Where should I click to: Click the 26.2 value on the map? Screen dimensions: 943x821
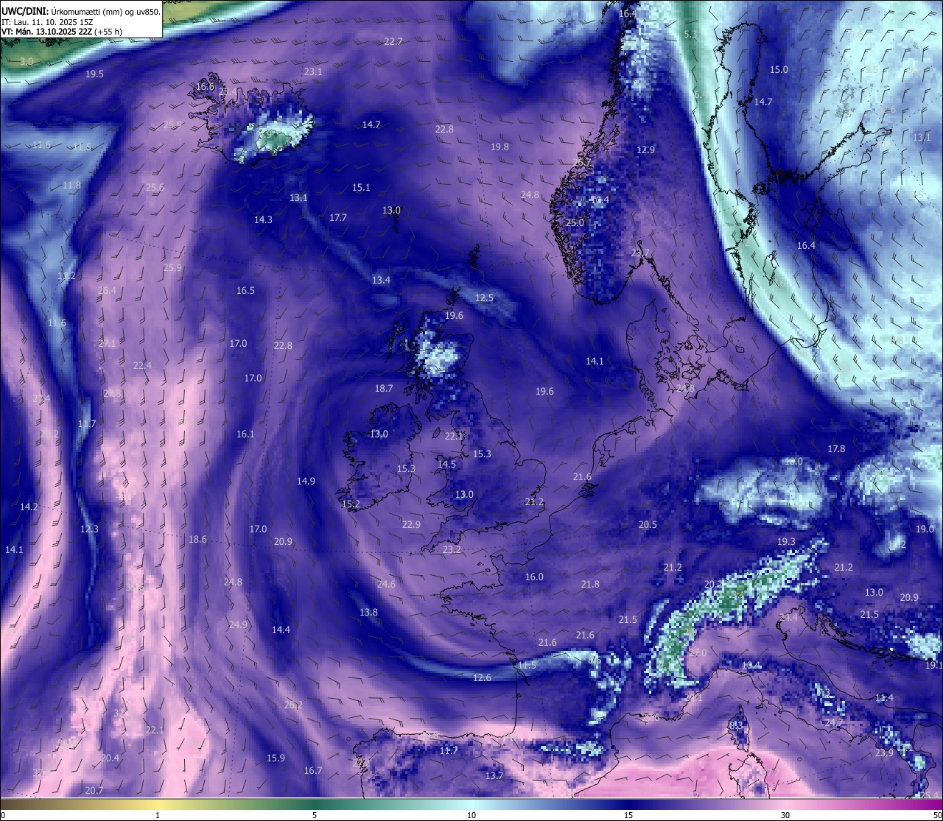(293, 705)
